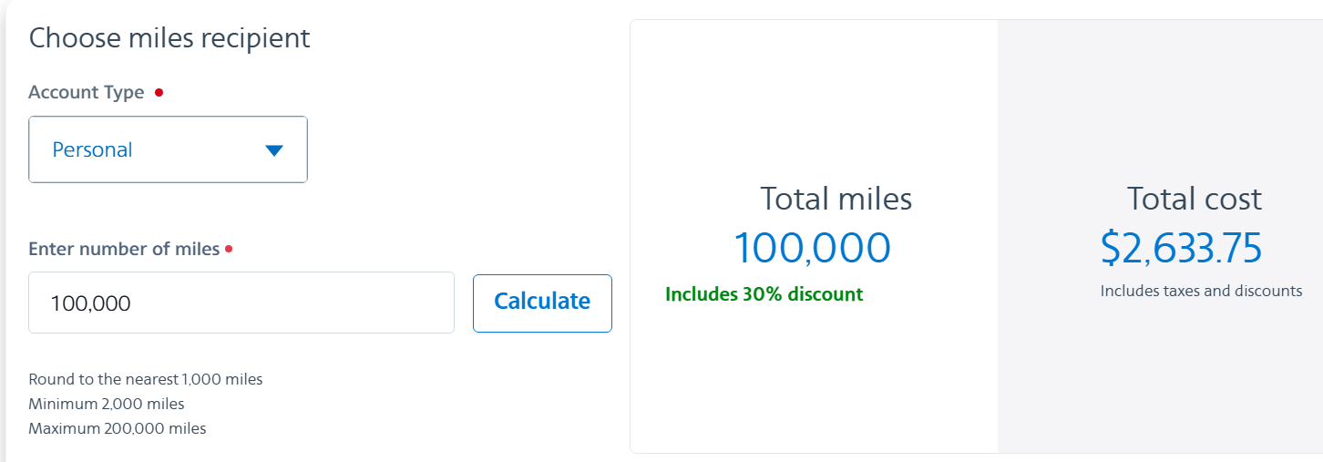Click the "Account Type" label

coord(87,92)
